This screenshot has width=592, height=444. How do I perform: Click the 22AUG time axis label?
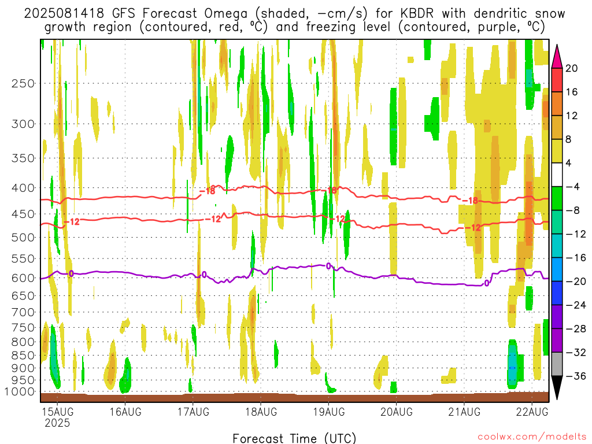[532, 412]
